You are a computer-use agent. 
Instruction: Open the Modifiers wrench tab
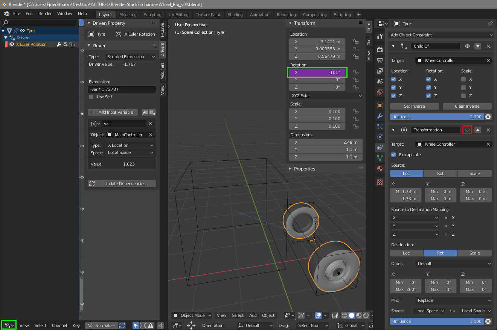point(380,116)
